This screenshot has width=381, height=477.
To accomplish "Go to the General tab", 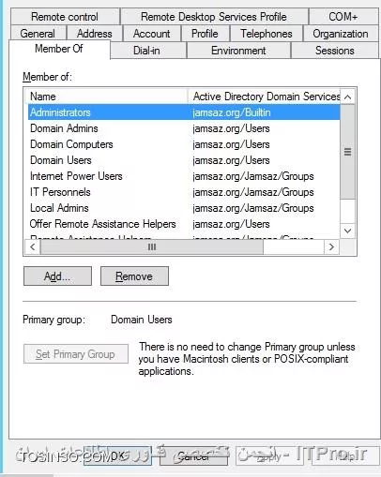I will [x=38, y=33].
